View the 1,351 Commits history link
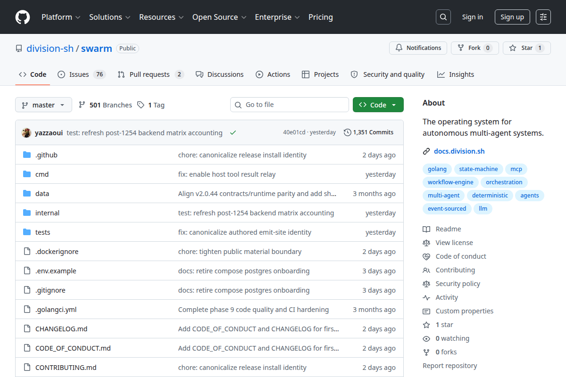This screenshot has height=377, width=566. tap(369, 132)
